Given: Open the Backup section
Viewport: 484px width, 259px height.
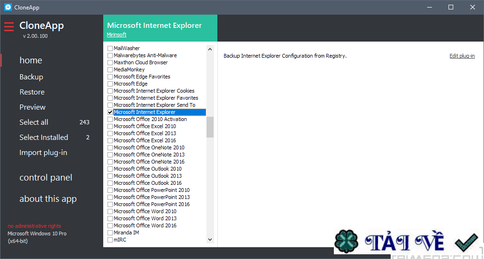Looking at the screenshot, I should pyautogui.click(x=31, y=77).
